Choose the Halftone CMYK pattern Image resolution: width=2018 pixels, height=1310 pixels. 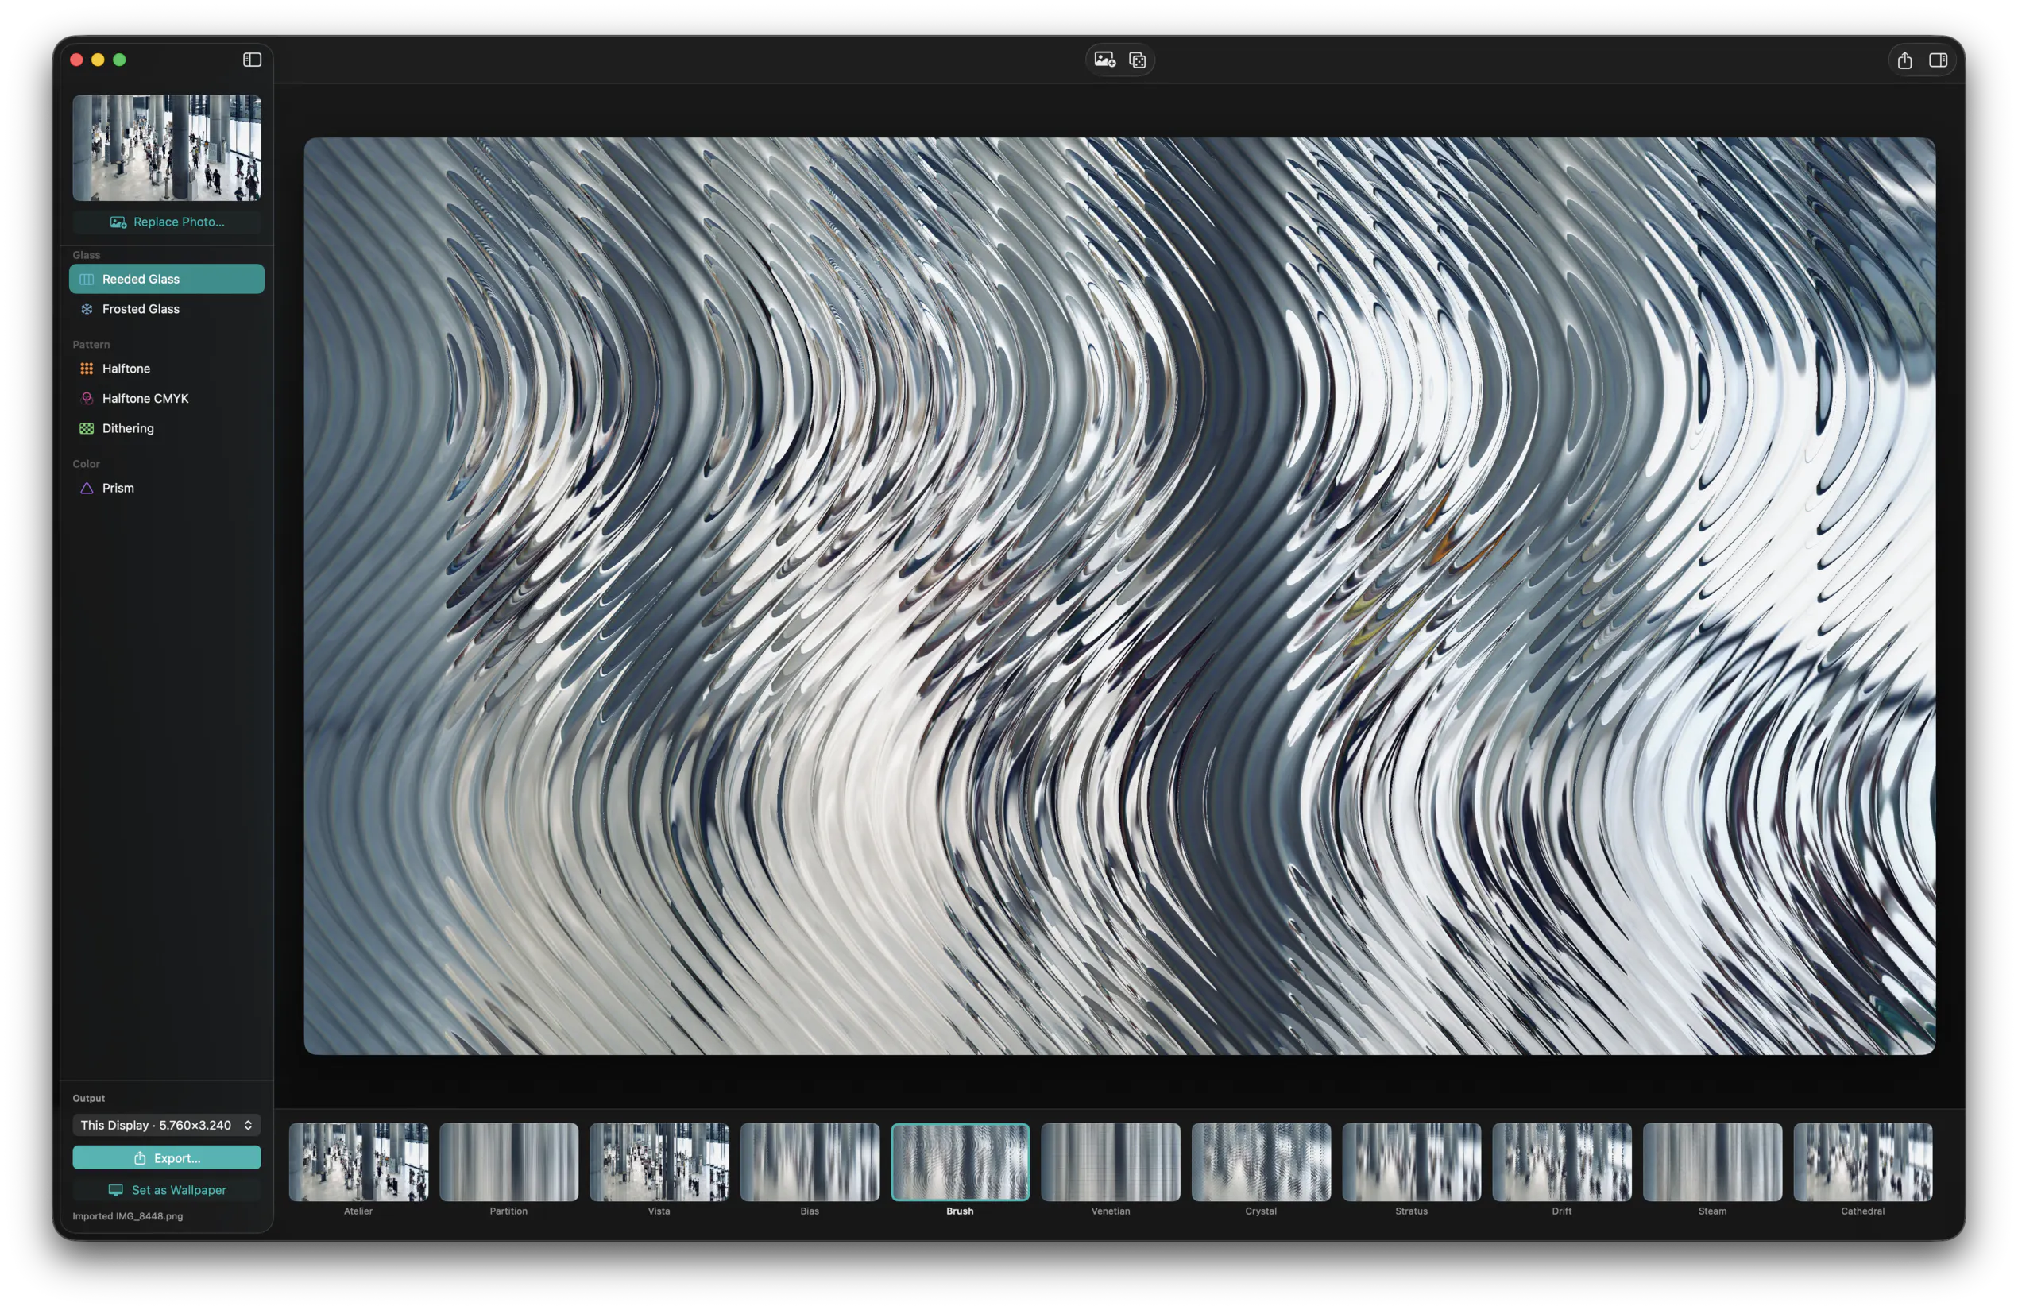pos(166,398)
